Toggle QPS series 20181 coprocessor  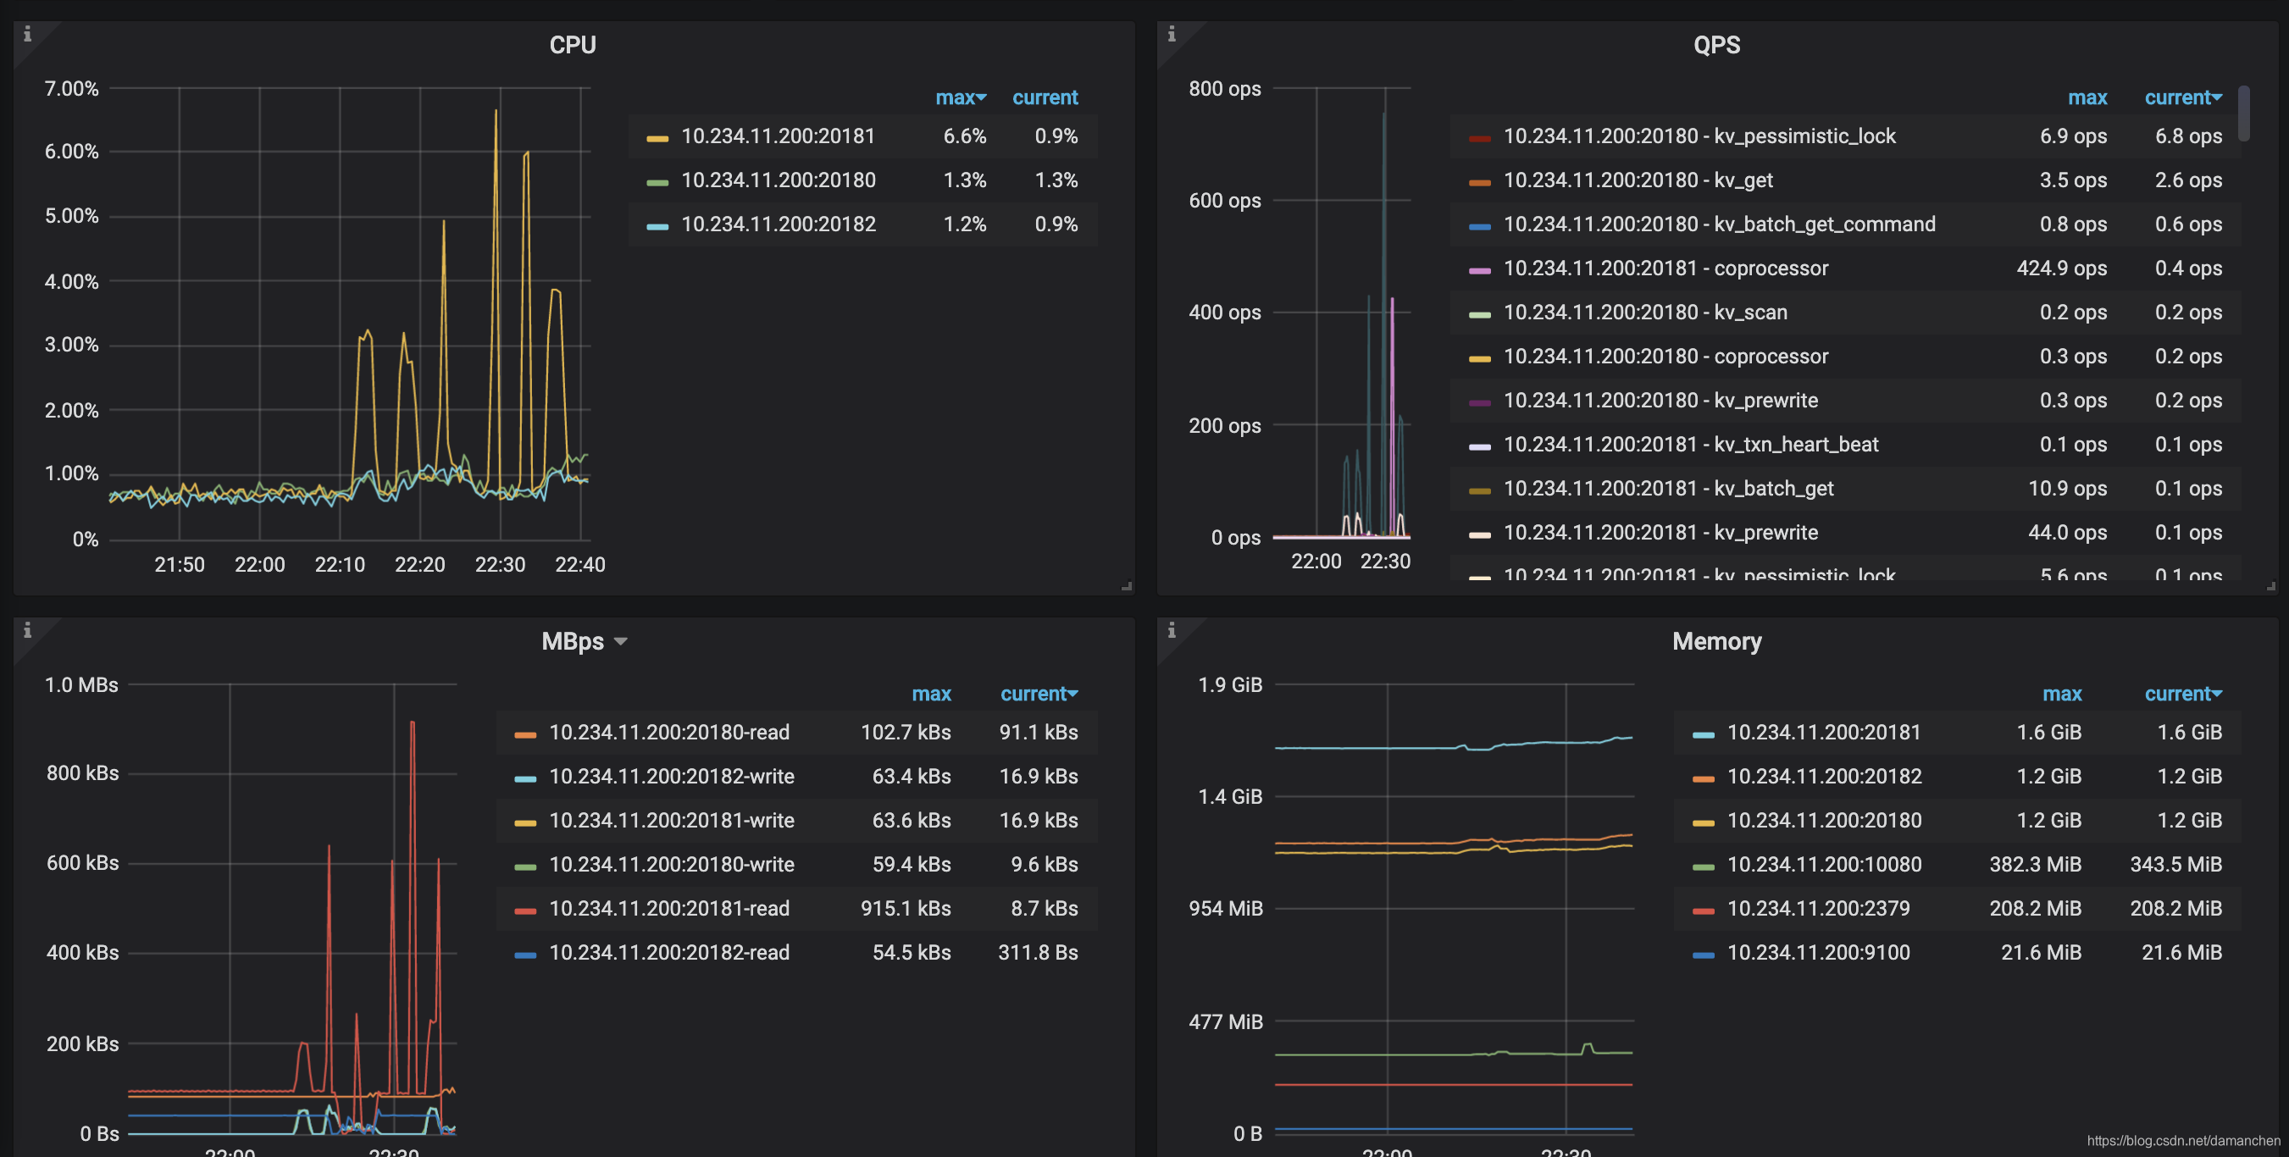[x=1665, y=268]
